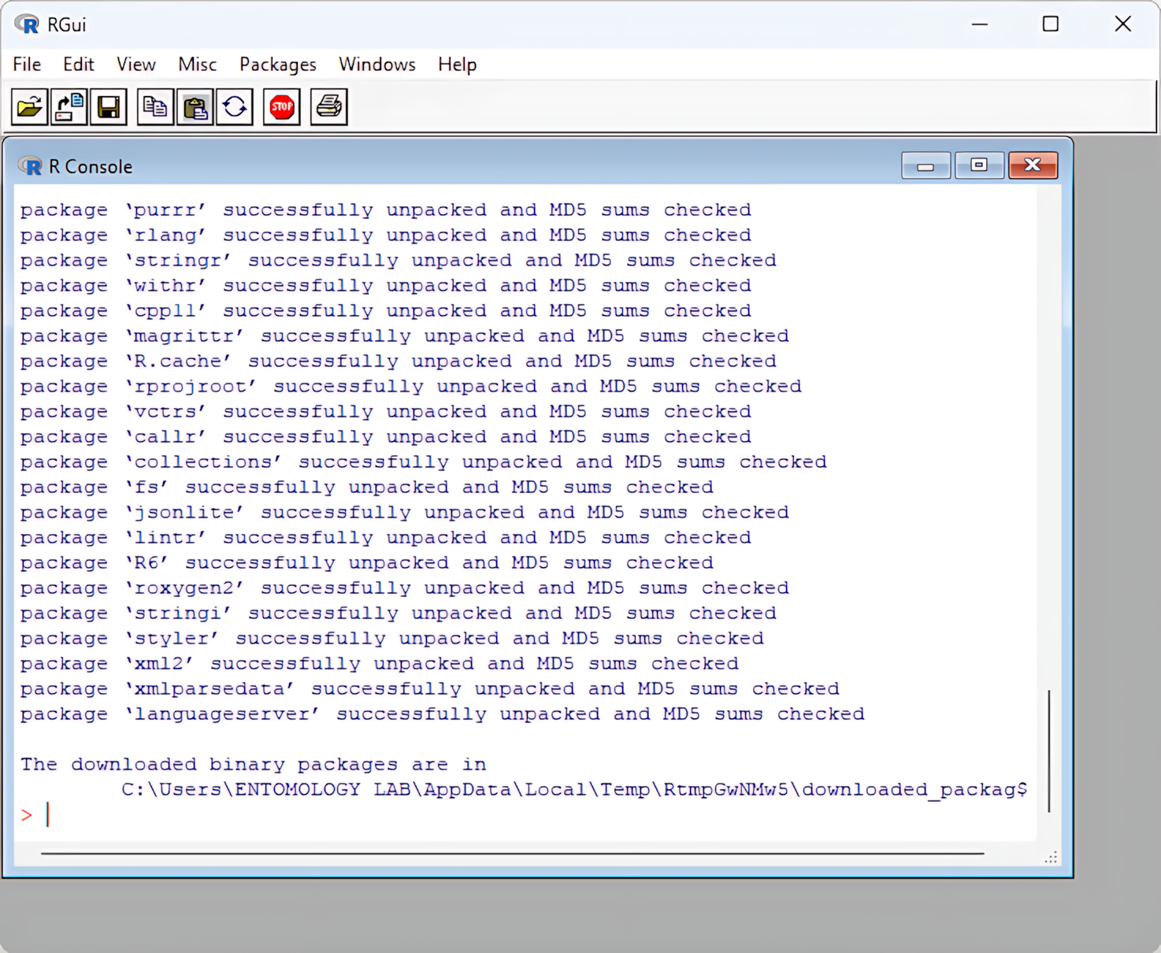Close the R Console with red X
The image size is (1161, 953).
point(1033,165)
